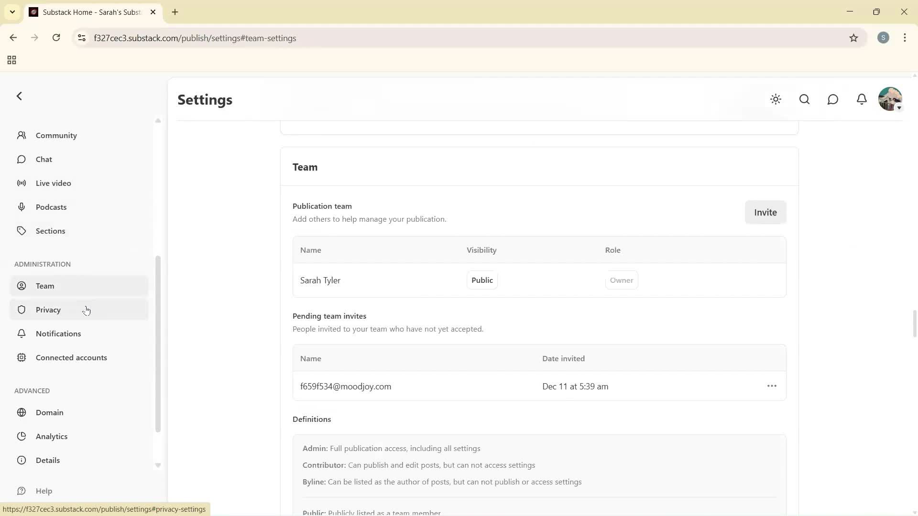Open notifications bell
The width and height of the screenshot is (918, 516).
point(862,99)
